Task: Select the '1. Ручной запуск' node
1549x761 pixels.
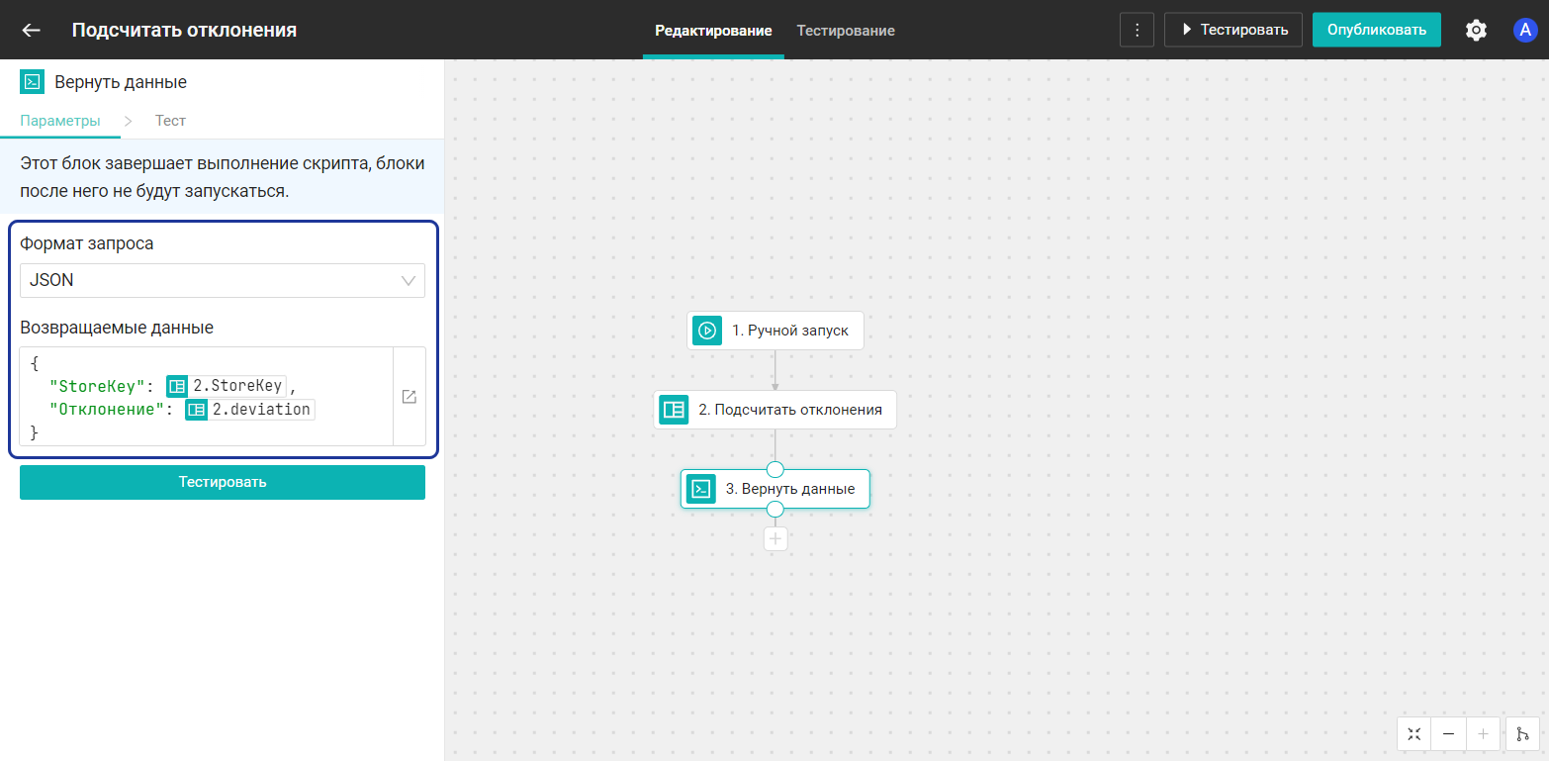Action: [x=775, y=331]
